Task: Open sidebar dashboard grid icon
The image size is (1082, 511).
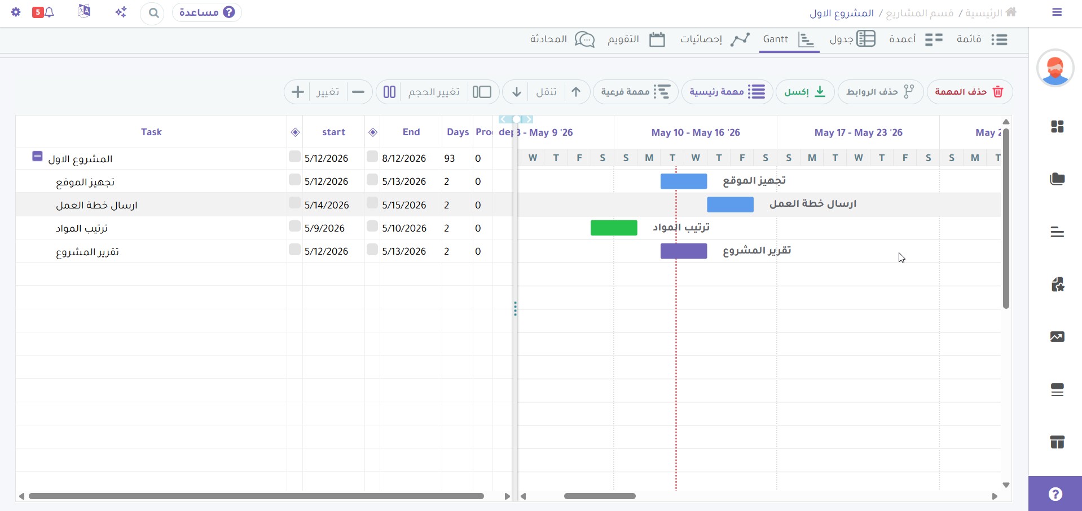Action: coord(1057,127)
